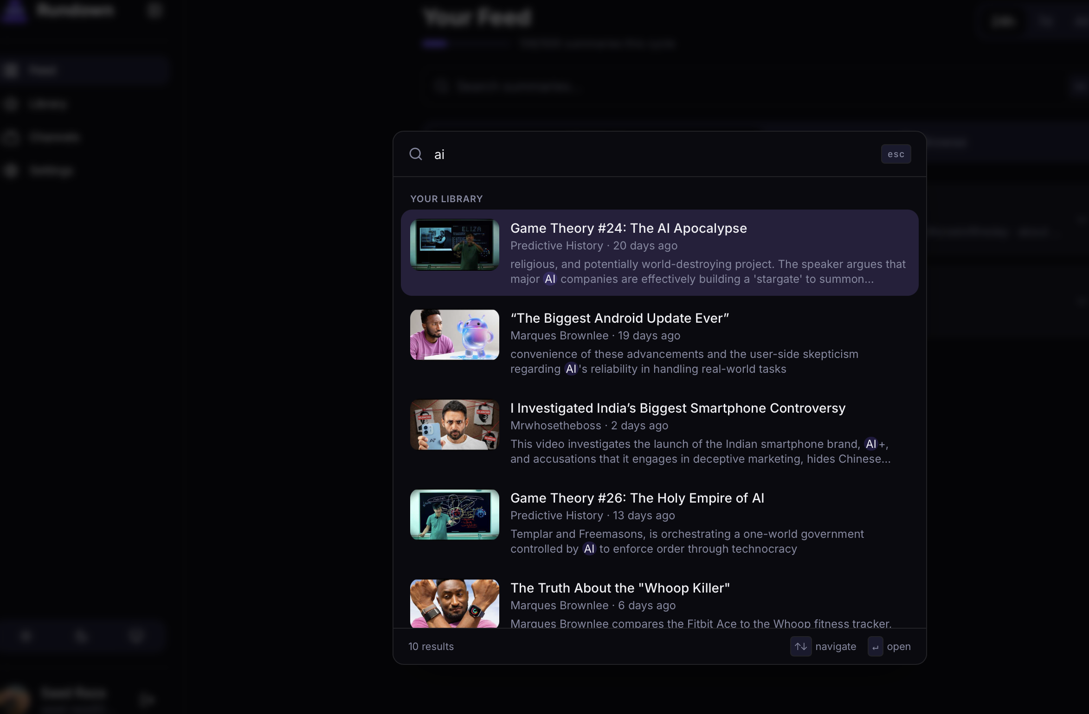Click the 'YOUR LIBRARY' section heading

coord(446,199)
